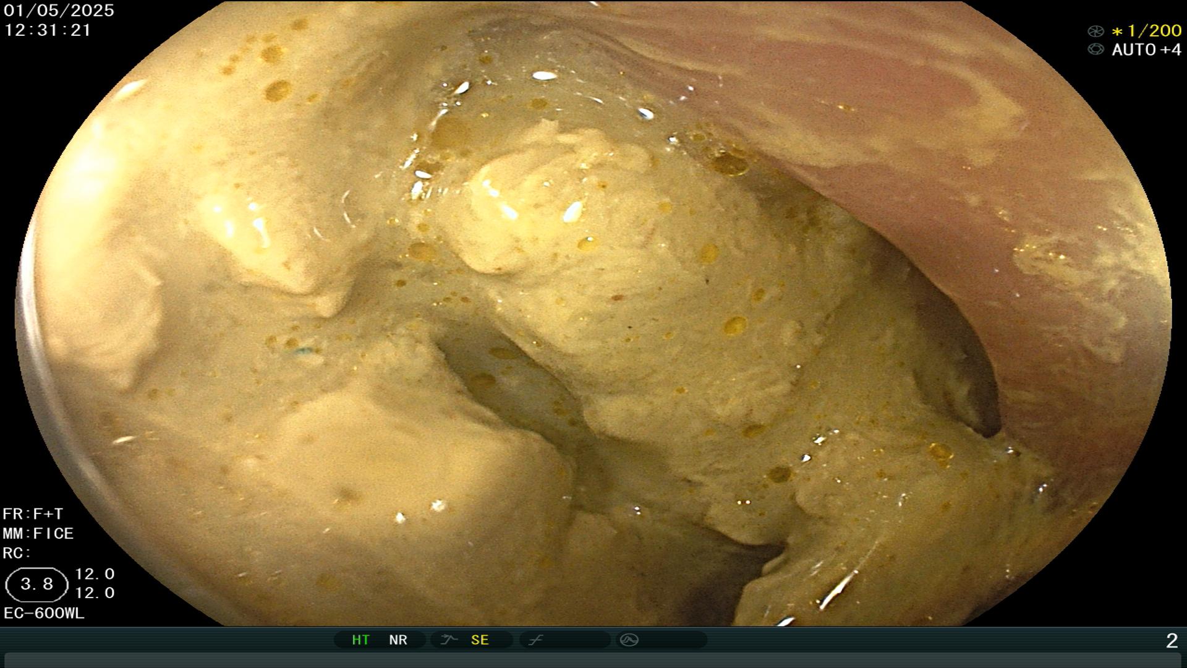Select the structure enhancement curve icon beside SE
The width and height of the screenshot is (1187, 668).
click(x=448, y=640)
